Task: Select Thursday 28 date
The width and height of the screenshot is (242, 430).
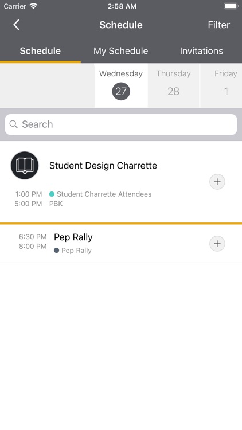Action: 173,85
